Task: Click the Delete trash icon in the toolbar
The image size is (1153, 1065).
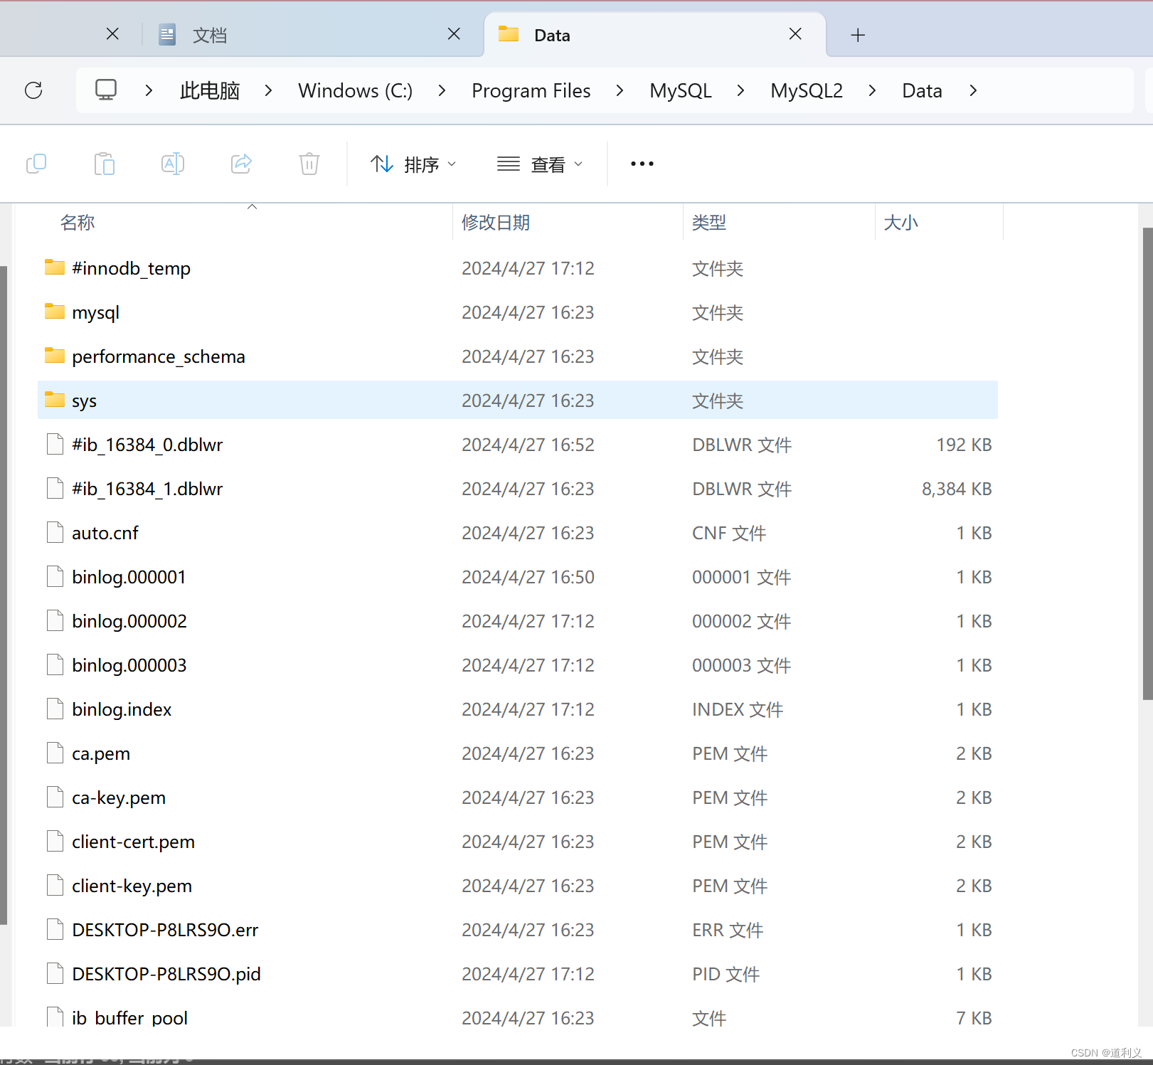Action: point(309,164)
